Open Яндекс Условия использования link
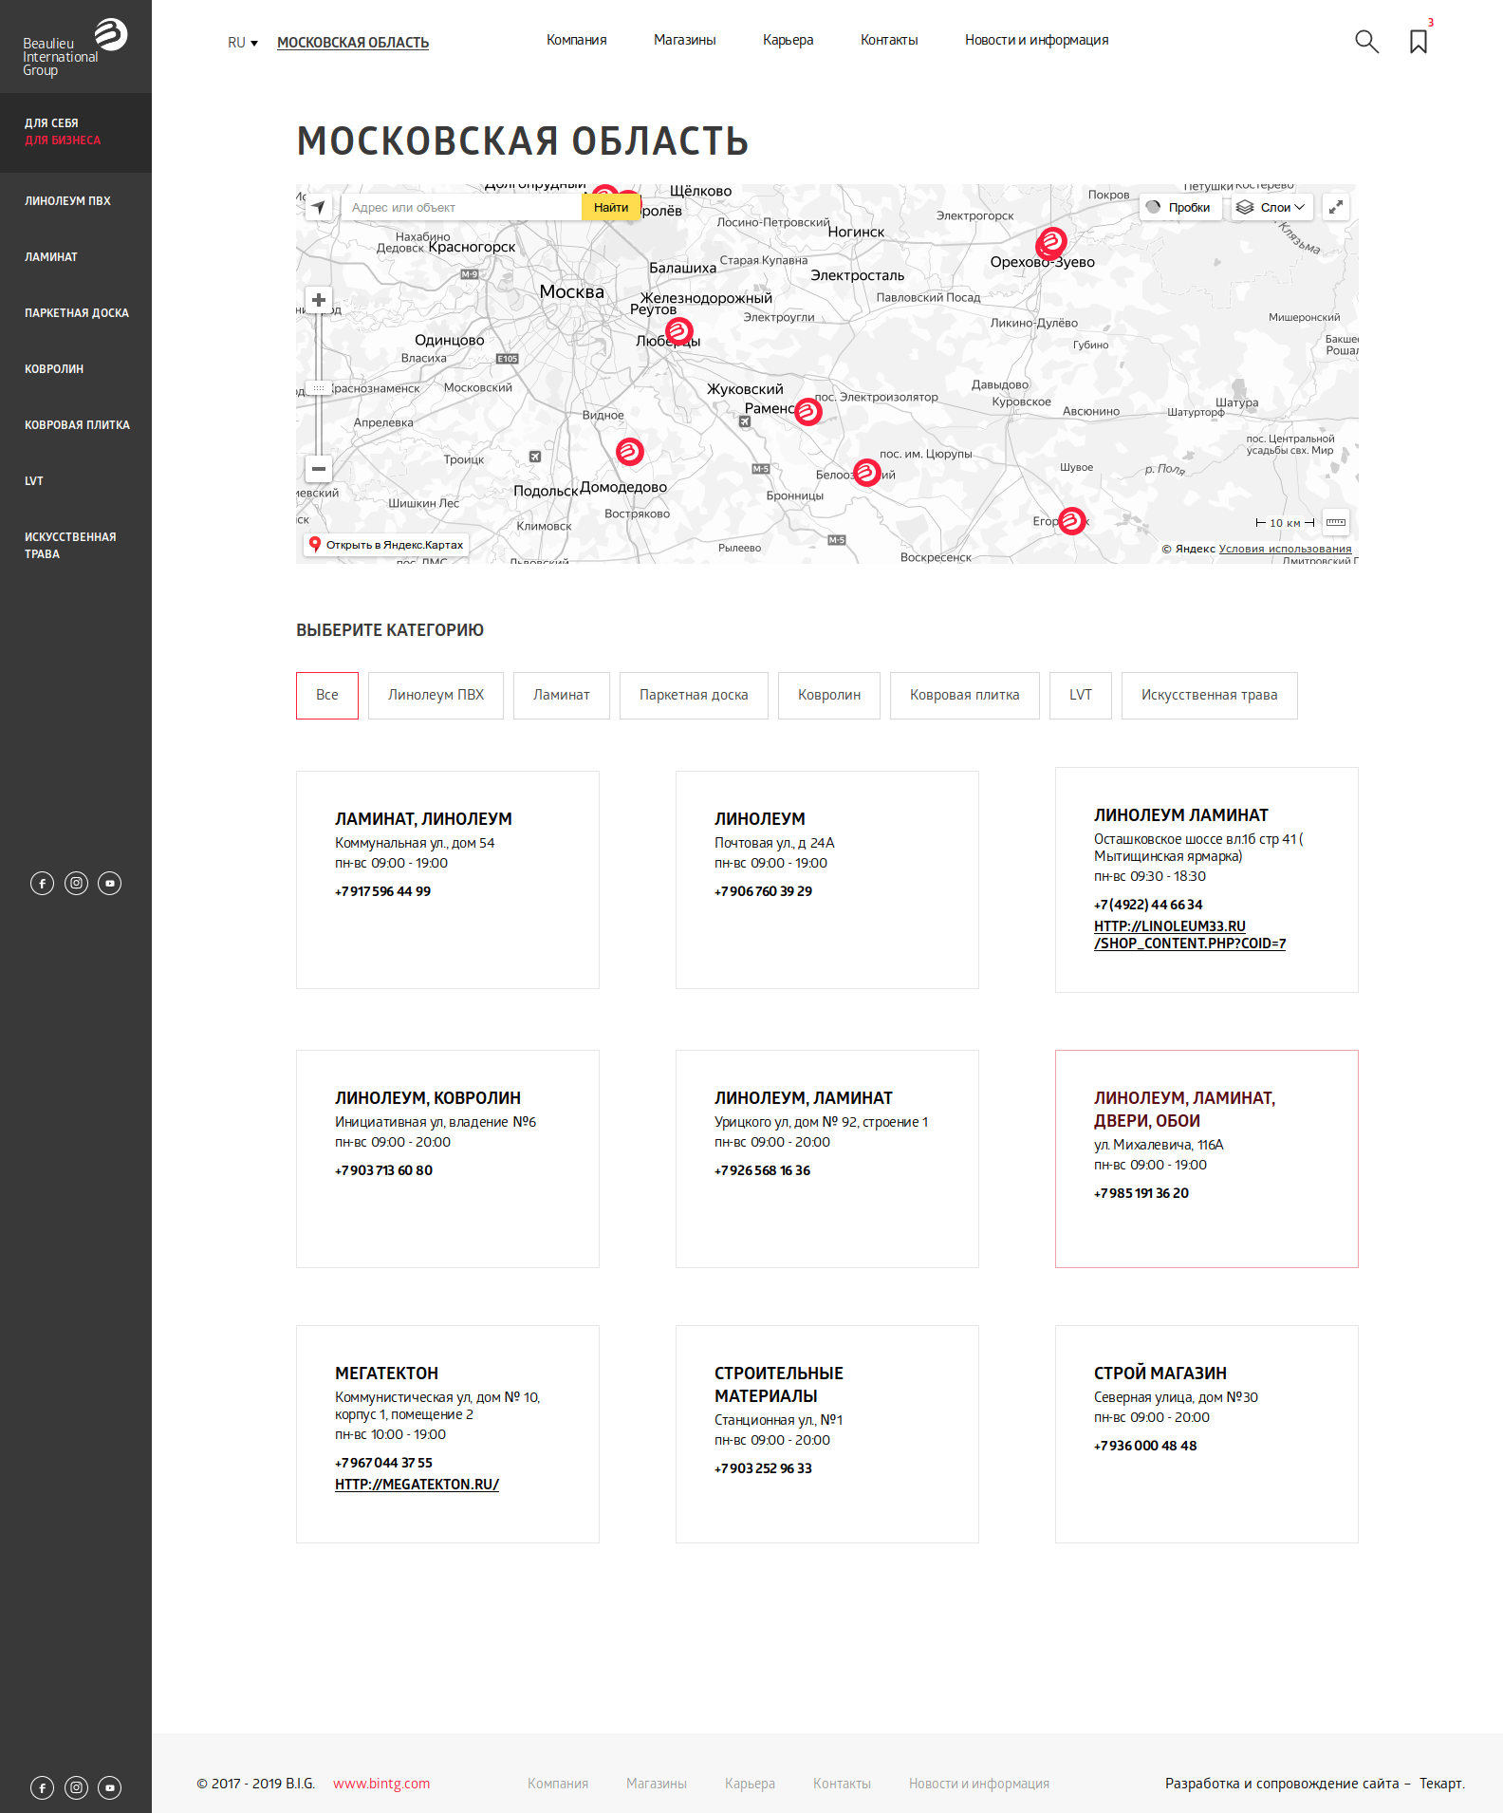The height and width of the screenshot is (1813, 1503). click(x=1285, y=549)
